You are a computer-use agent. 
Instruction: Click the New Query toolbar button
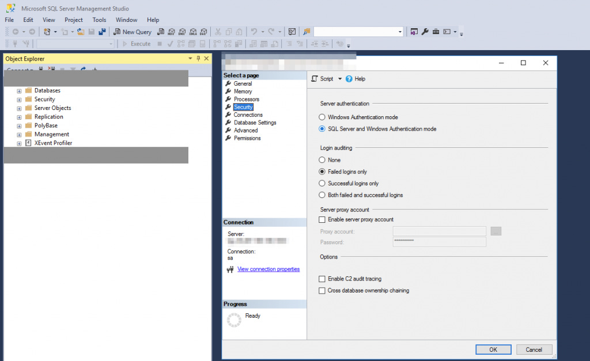click(133, 32)
